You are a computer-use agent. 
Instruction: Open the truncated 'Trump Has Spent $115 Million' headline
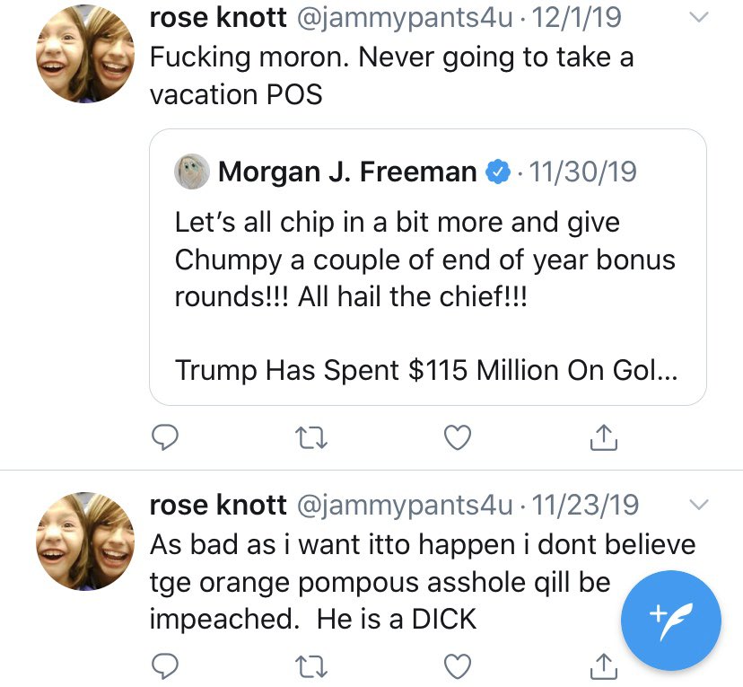pos(426,370)
